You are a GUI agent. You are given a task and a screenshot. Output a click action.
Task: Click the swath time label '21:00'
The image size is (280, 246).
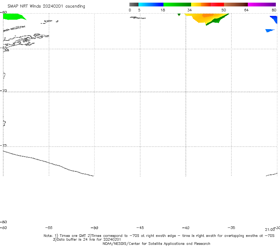click(270, 230)
